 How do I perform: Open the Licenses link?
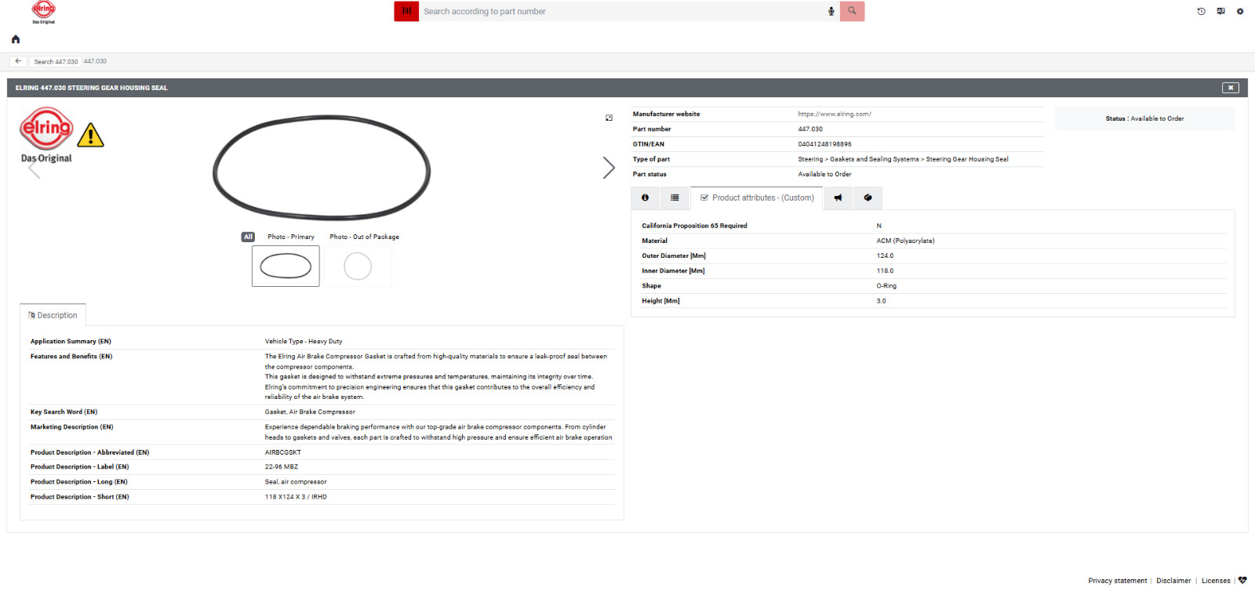click(x=1216, y=581)
